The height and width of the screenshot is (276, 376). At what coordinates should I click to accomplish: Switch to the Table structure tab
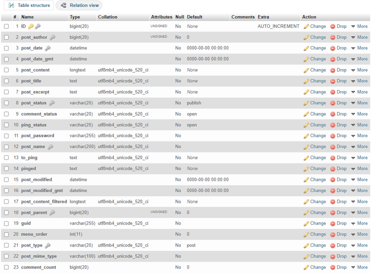click(x=29, y=5)
